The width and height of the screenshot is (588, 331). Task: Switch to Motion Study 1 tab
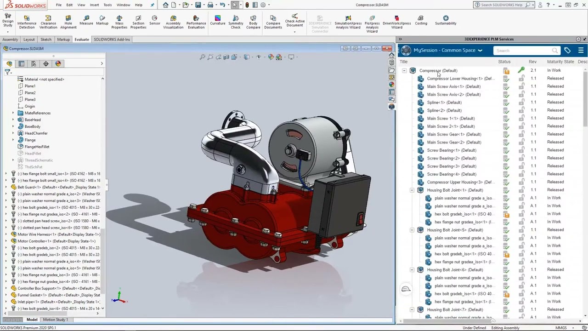click(56, 320)
